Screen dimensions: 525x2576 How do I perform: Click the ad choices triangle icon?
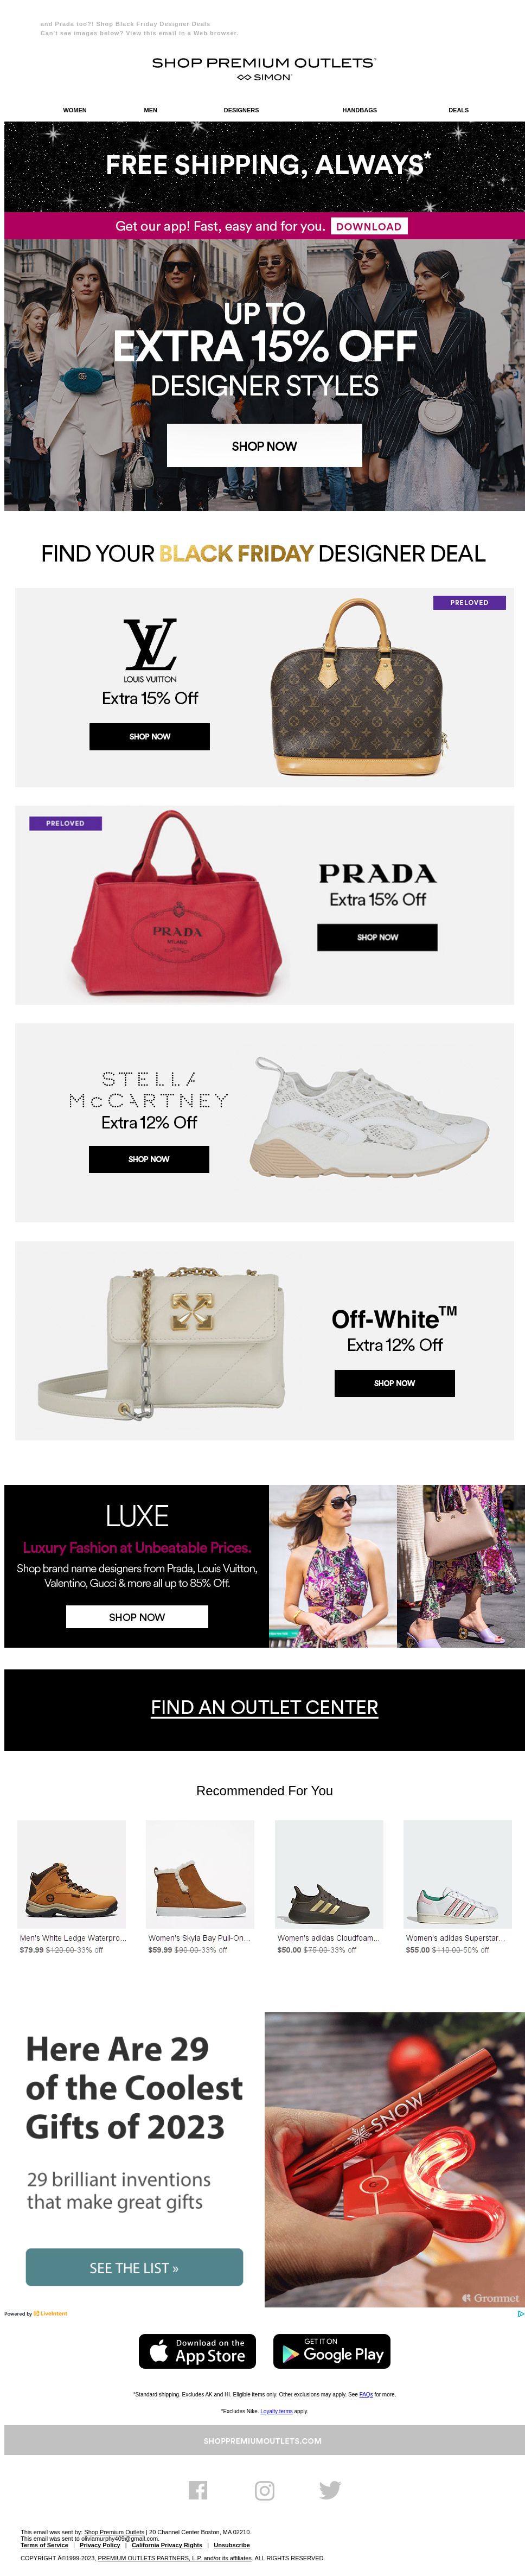pyautogui.click(x=520, y=2313)
